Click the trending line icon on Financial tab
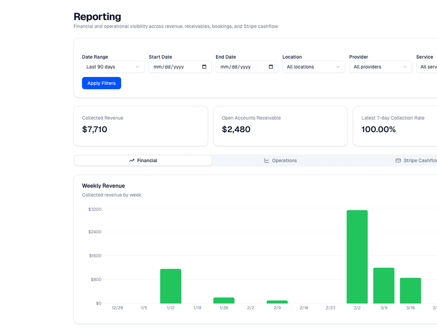This screenshot has width=437, height=328. [132, 161]
